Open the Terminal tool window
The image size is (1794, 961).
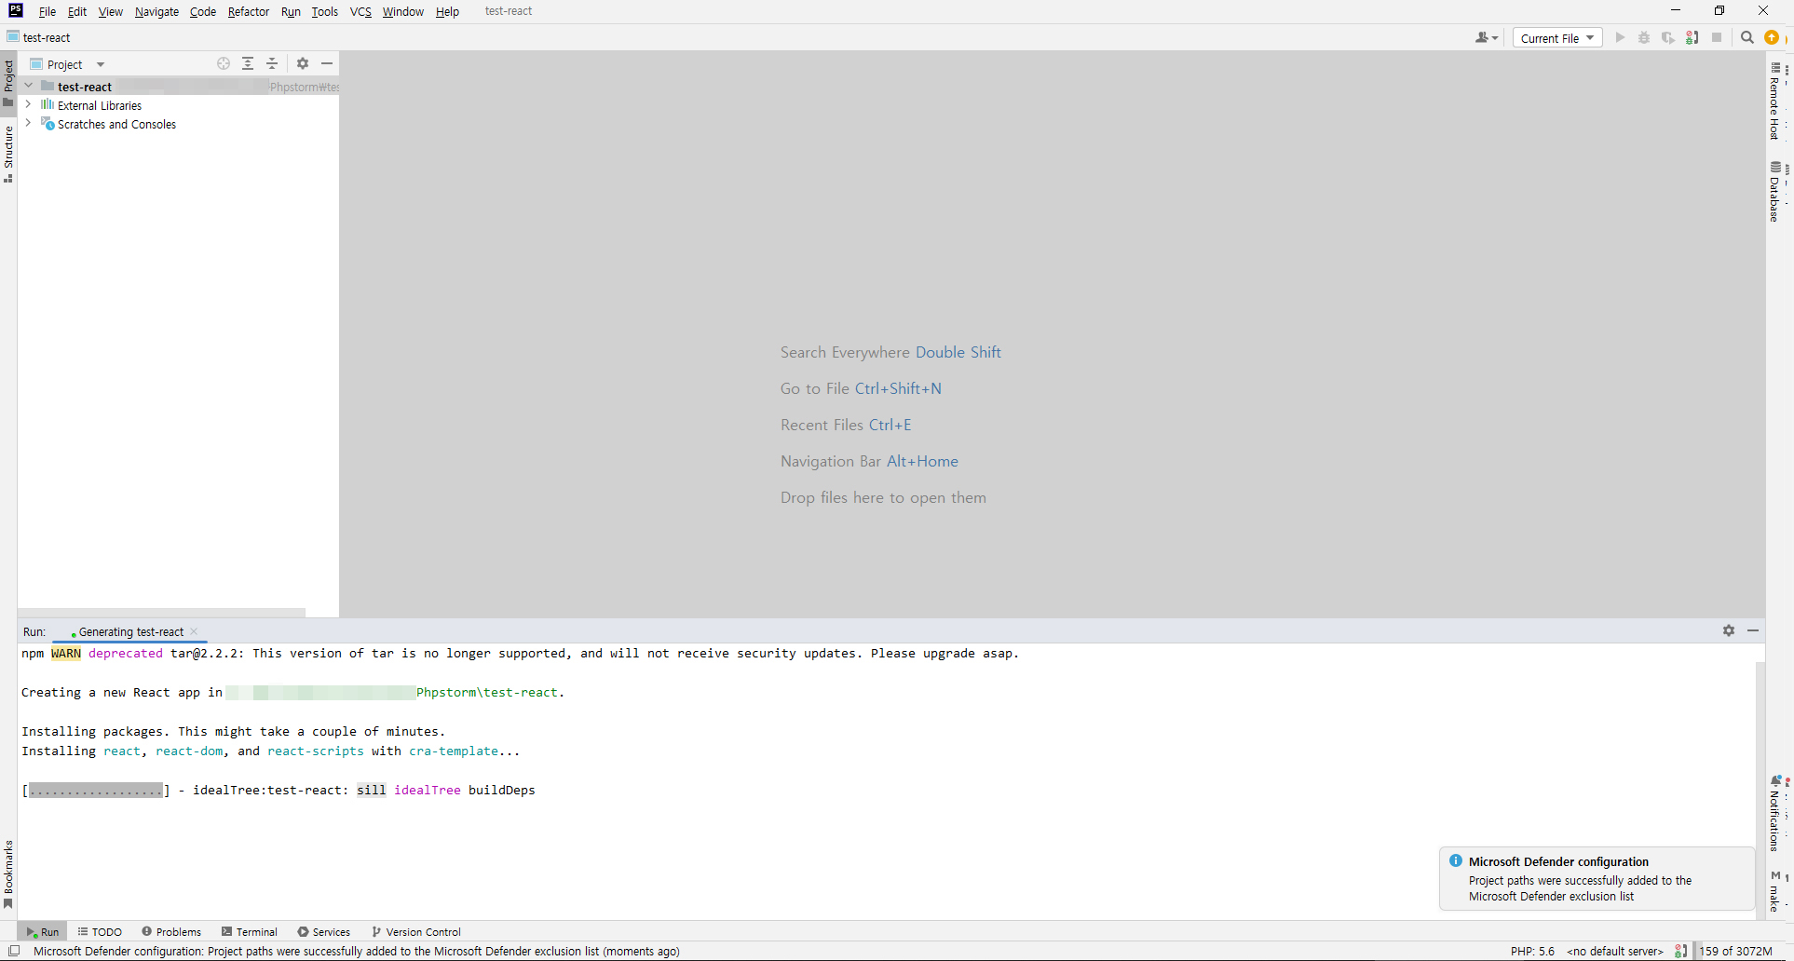[250, 931]
